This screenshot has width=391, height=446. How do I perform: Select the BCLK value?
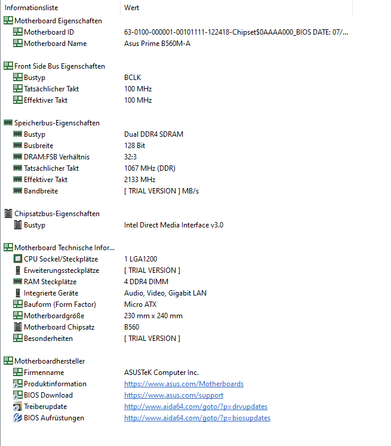coord(133,78)
